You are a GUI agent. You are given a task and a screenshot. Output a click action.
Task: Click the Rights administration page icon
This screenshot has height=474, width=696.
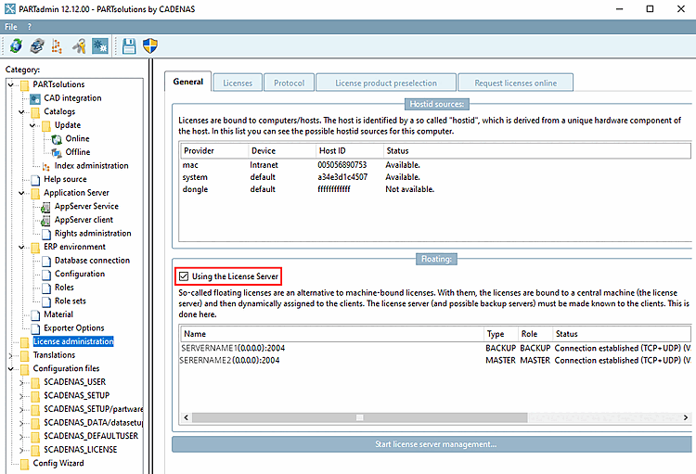point(46,234)
